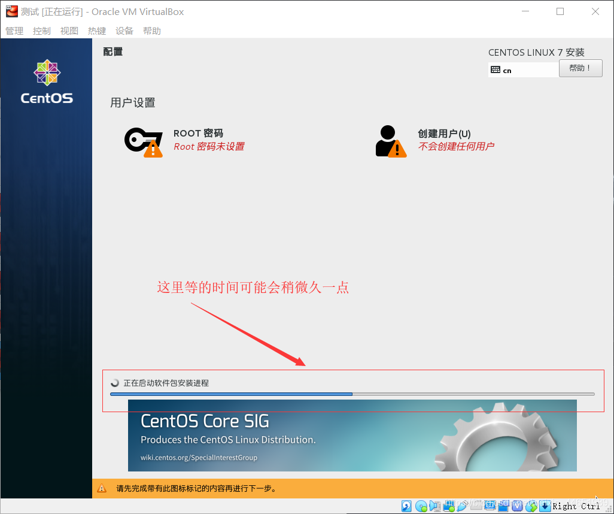Click the CentOS logo in sidebar
This screenshot has height=514, width=614.
[47, 81]
